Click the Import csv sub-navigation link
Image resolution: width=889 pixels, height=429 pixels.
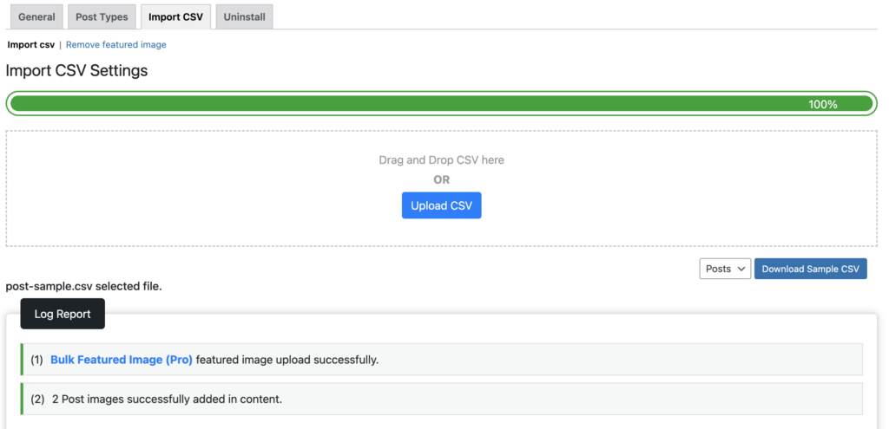(x=31, y=44)
